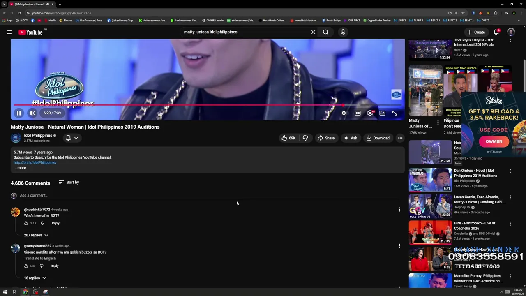Dislike the video

click(305, 138)
